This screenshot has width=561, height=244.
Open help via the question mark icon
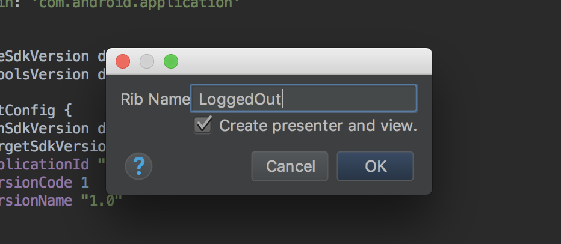pos(139,166)
